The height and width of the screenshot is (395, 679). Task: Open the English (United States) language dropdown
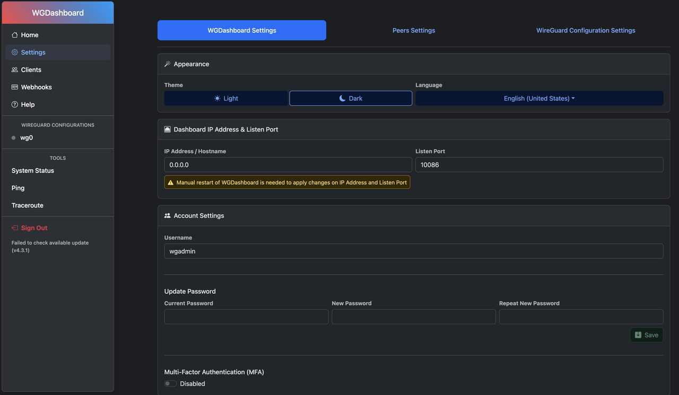pyautogui.click(x=539, y=99)
